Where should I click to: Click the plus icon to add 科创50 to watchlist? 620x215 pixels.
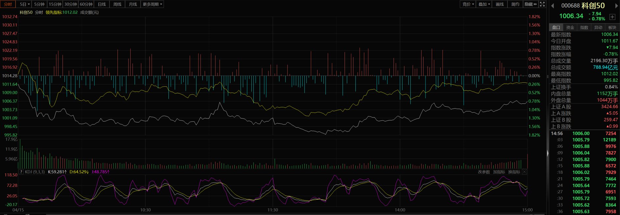click(612, 17)
